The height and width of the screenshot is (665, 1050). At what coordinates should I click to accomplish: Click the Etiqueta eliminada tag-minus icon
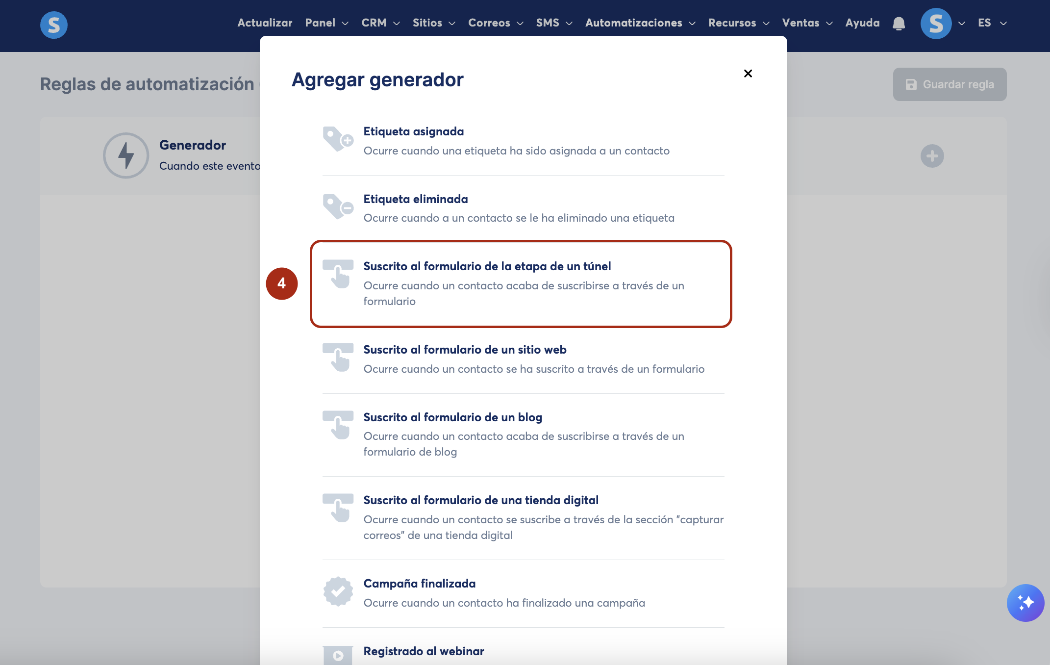pos(338,207)
